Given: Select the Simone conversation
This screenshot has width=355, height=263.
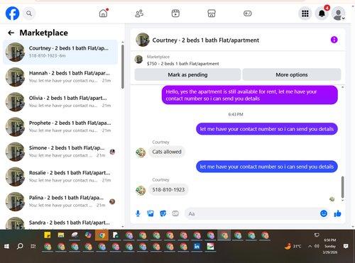Looking at the screenshot, I should click(60, 152).
